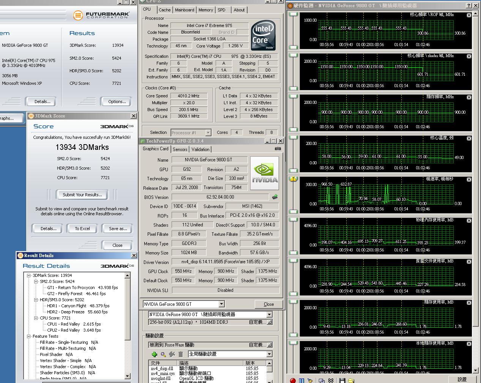This screenshot has width=481, height=383.
Task: Switch to the SPD tab in CPU-Z
Action: click(222, 10)
